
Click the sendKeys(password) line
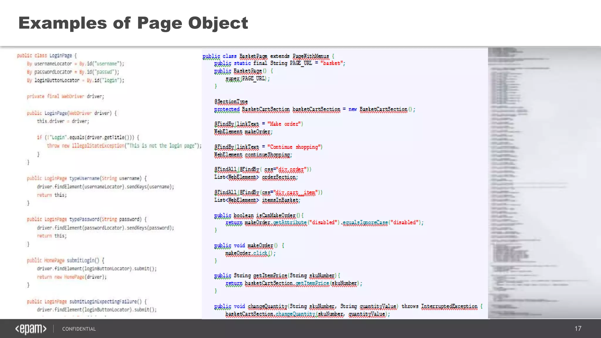105,228
